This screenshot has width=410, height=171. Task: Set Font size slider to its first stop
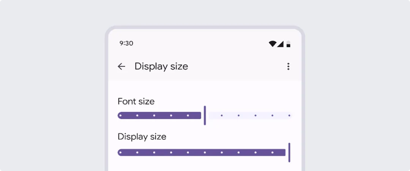120,115
